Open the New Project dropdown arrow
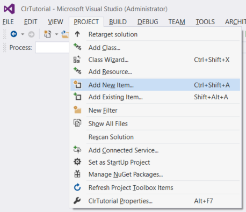This screenshot has width=246, height=212. [56, 34]
